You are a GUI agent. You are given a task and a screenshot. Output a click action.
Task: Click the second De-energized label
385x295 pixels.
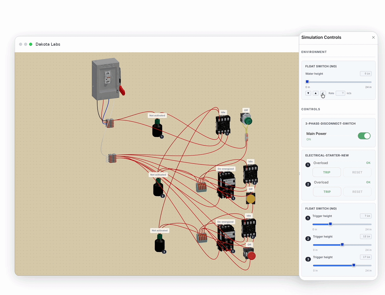225,222
